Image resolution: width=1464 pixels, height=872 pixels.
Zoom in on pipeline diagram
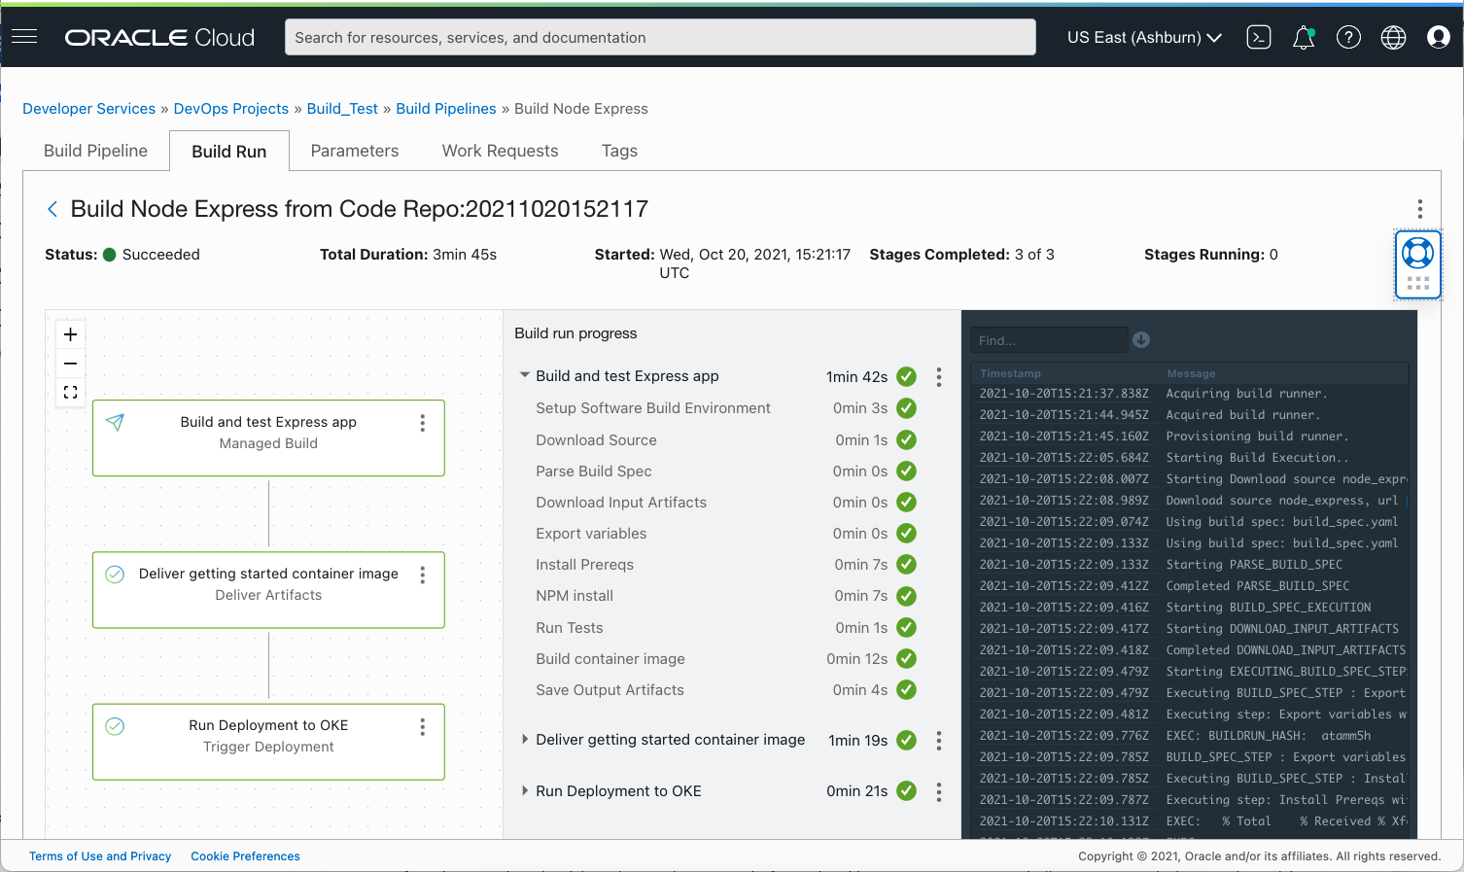(x=70, y=334)
